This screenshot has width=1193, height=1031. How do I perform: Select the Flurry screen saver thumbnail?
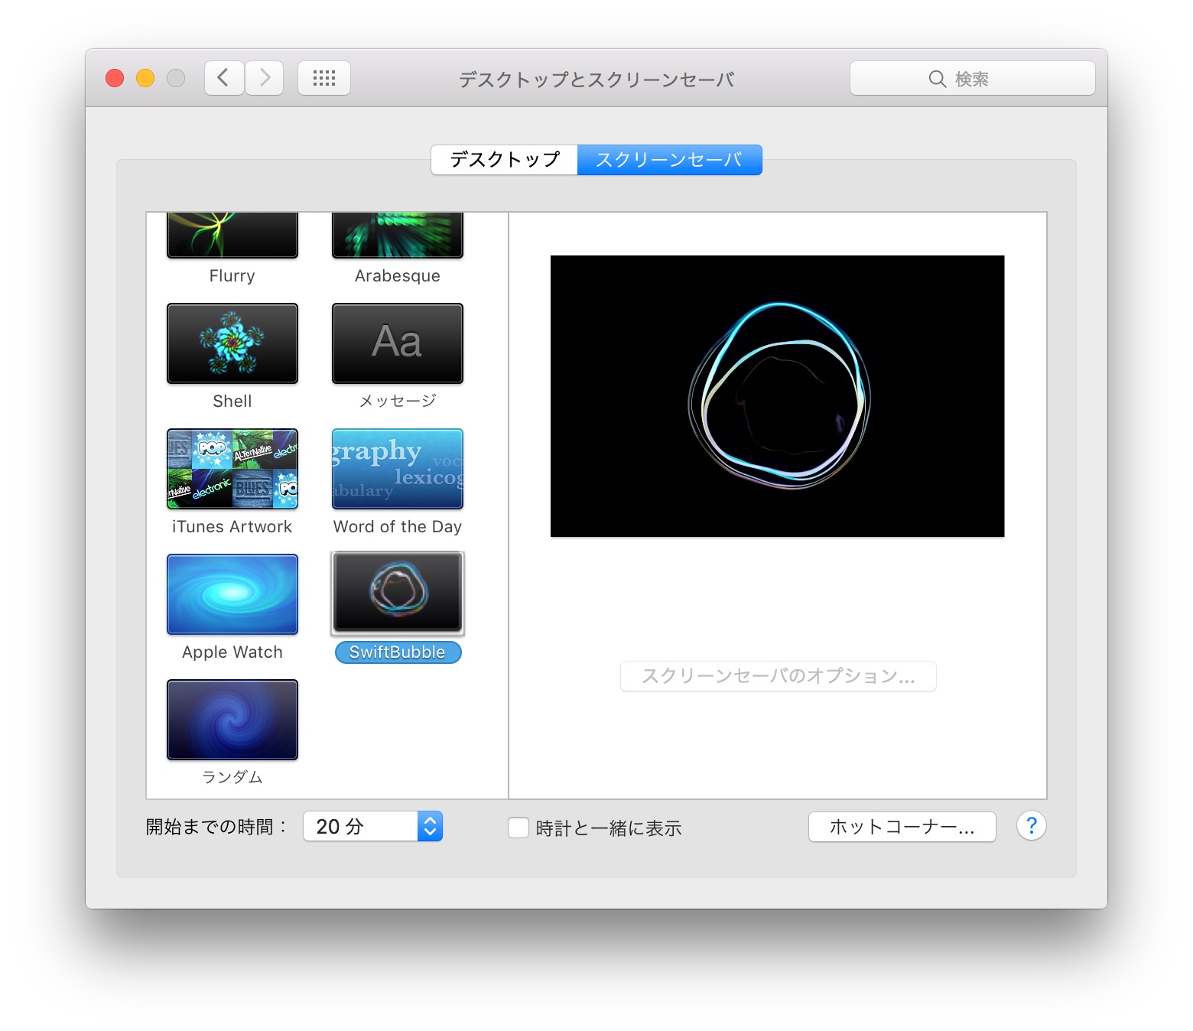tap(232, 236)
